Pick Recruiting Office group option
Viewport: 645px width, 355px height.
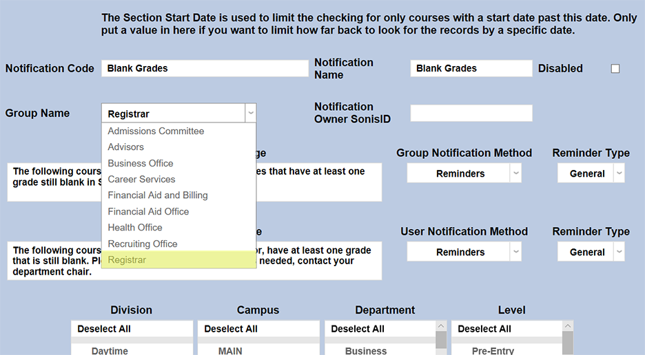[143, 244]
